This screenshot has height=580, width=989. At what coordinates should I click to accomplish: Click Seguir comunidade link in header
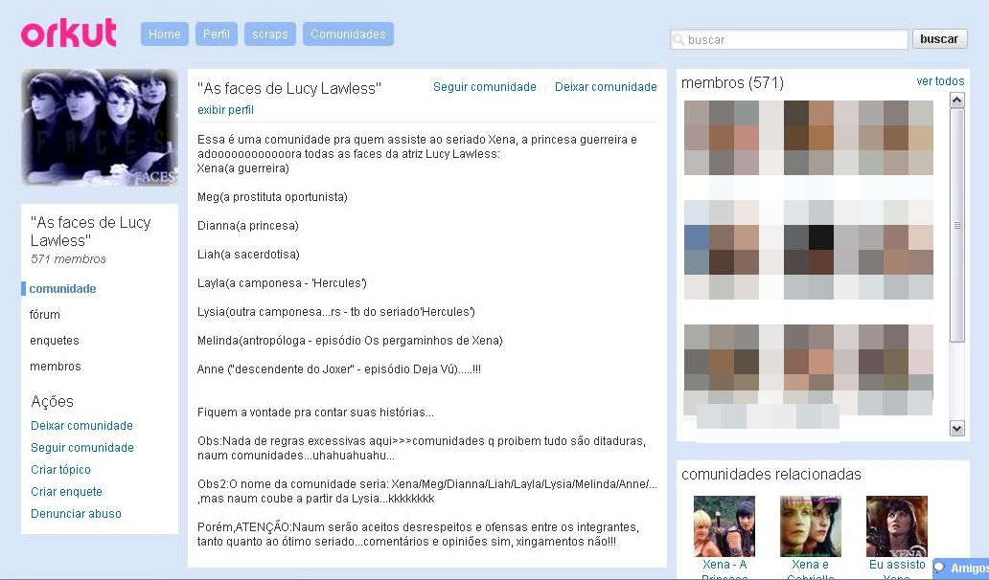(484, 87)
